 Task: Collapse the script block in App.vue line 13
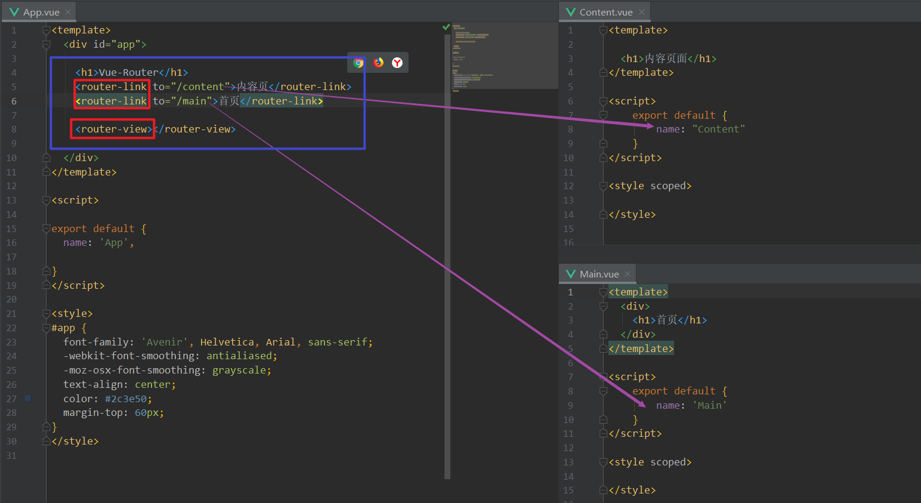pyautogui.click(x=47, y=200)
